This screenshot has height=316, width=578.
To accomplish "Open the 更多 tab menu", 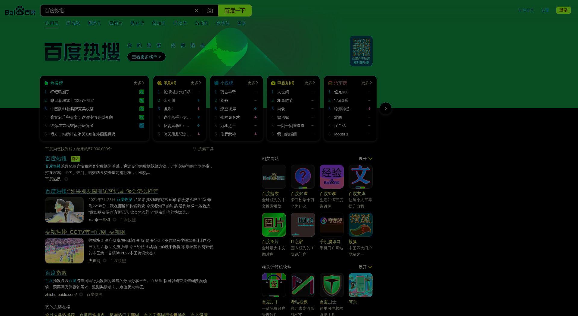I will [241, 23].
